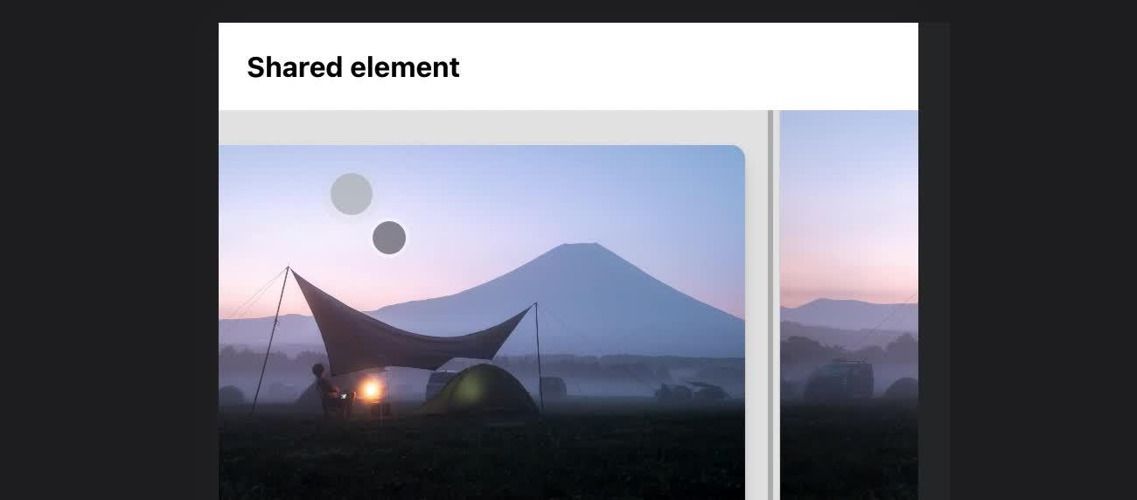Click the green dome tent in the photo
This screenshot has width=1137, height=500.
pyautogui.click(x=479, y=390)
